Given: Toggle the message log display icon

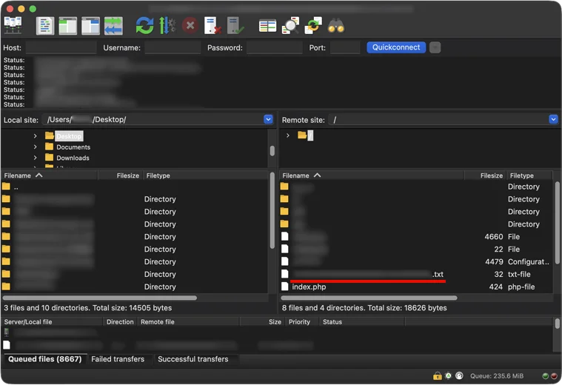Looking at the screenshot, I should [x=45, y=26].
